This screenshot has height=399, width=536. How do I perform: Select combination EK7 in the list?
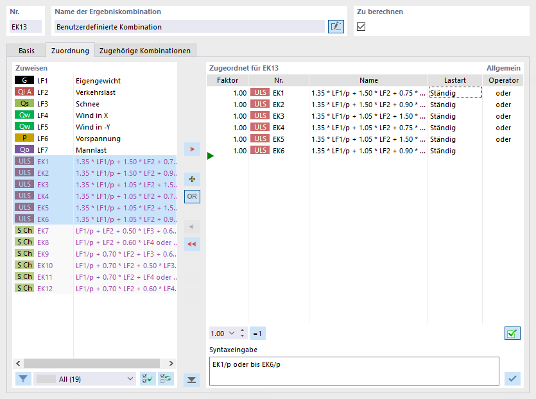[95, 231]
